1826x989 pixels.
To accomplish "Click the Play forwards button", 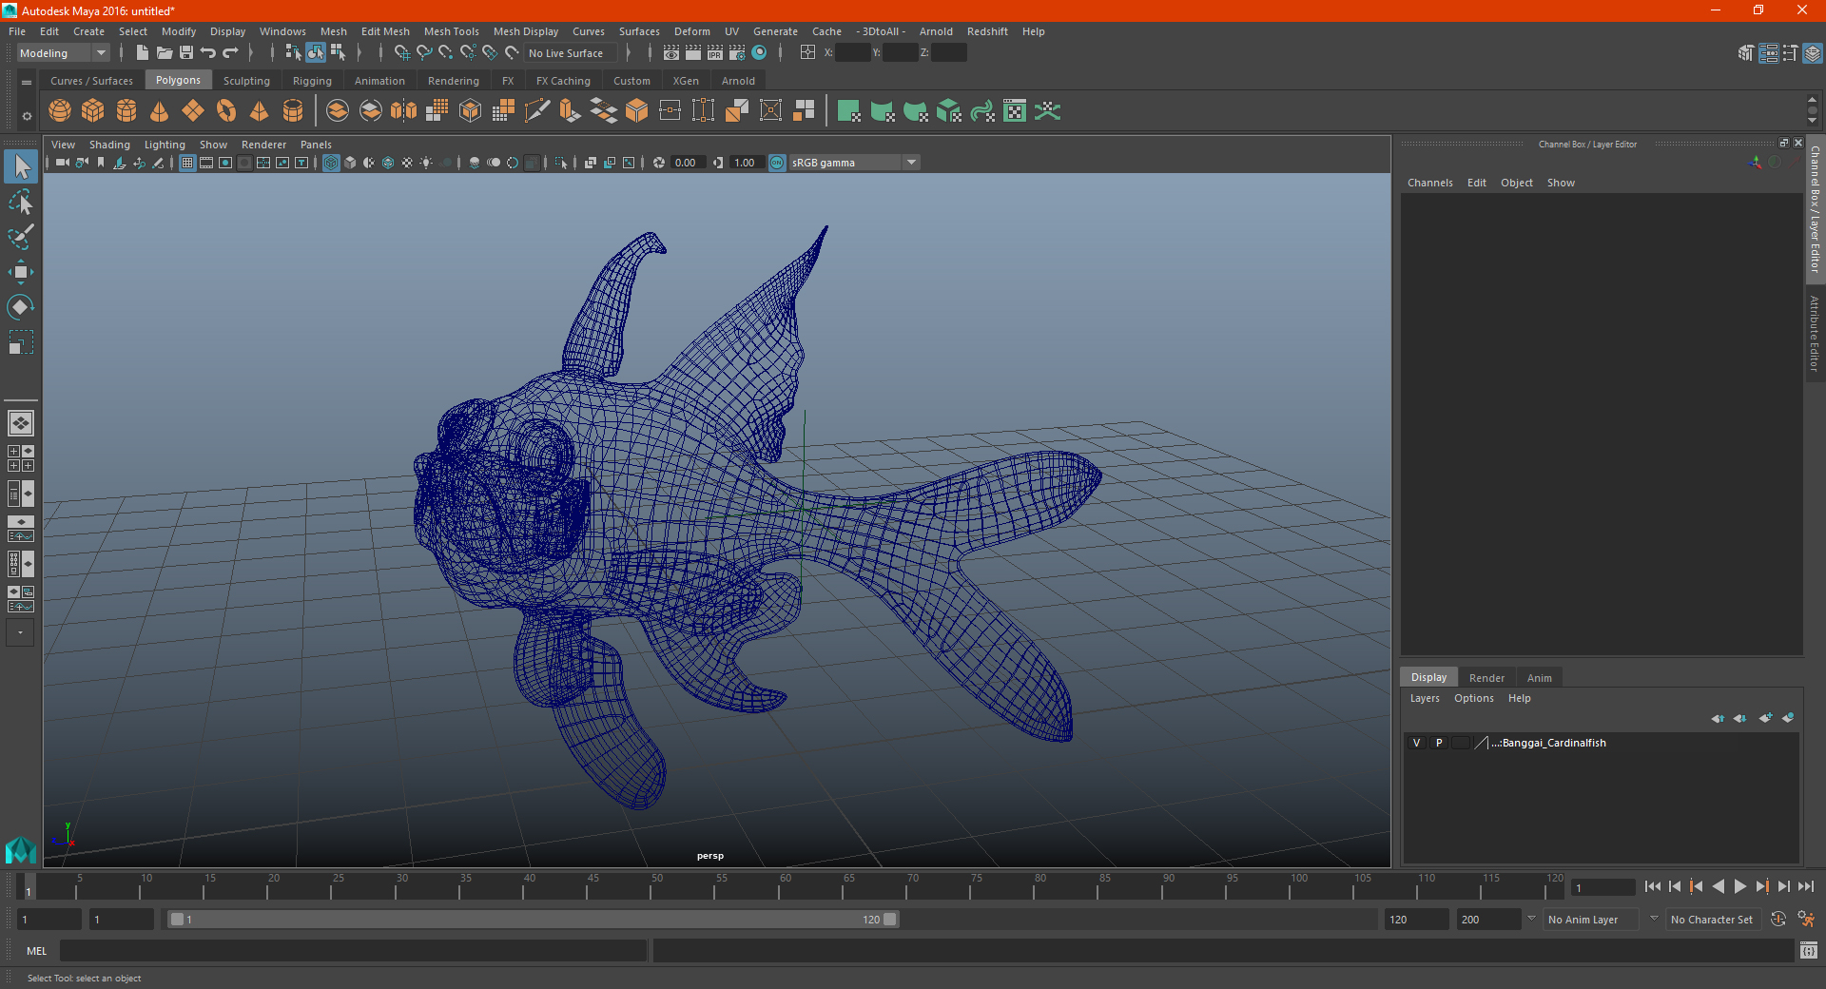I will (x=1739, y=886).
